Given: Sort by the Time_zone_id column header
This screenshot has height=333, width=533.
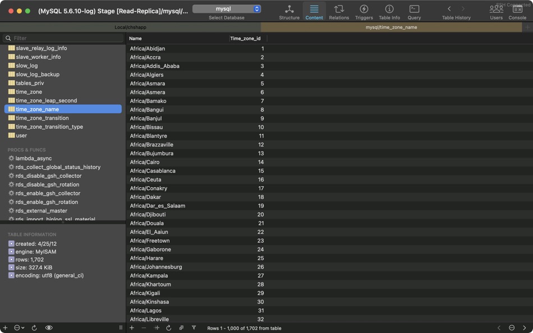Looking at the screenshot, I should click(x=248, y=38).
